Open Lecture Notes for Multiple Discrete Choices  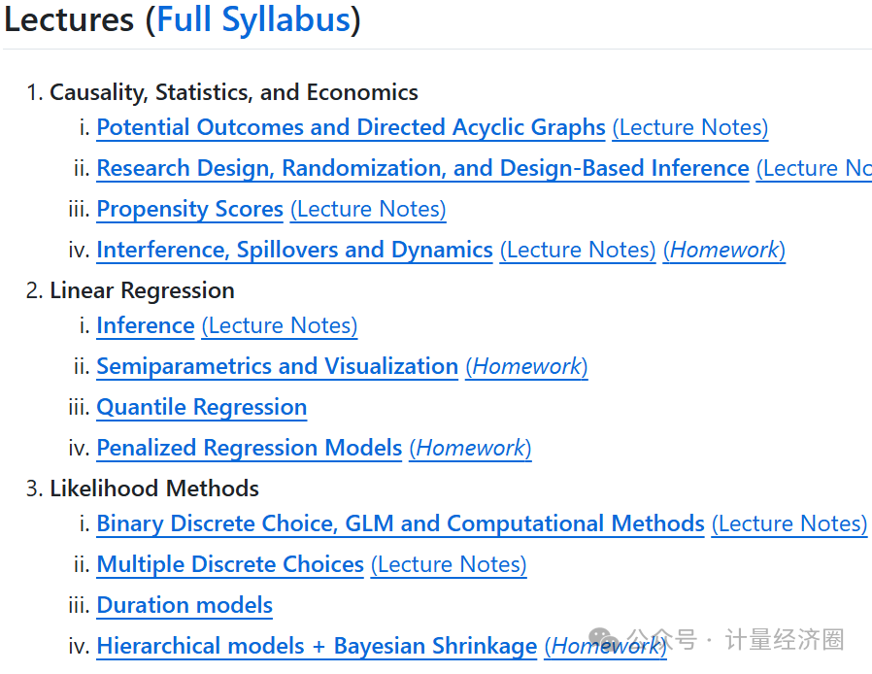[x=449, y=564]
